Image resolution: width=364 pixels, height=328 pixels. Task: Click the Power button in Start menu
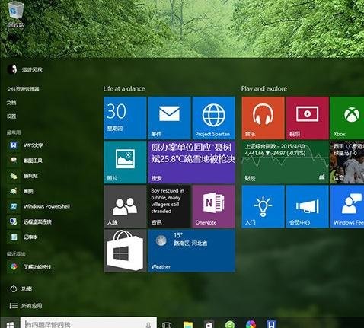21,288
